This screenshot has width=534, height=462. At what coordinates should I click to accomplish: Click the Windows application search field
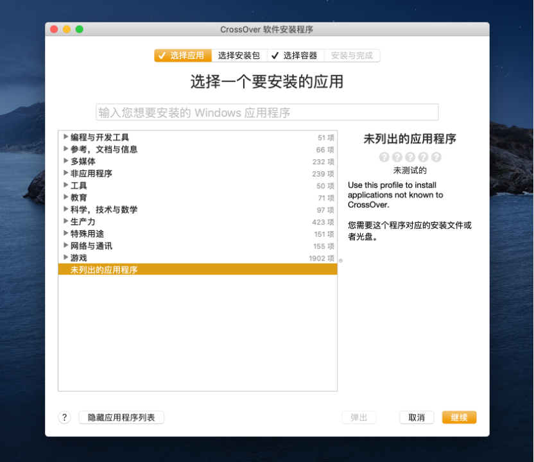tap(267, 112)
